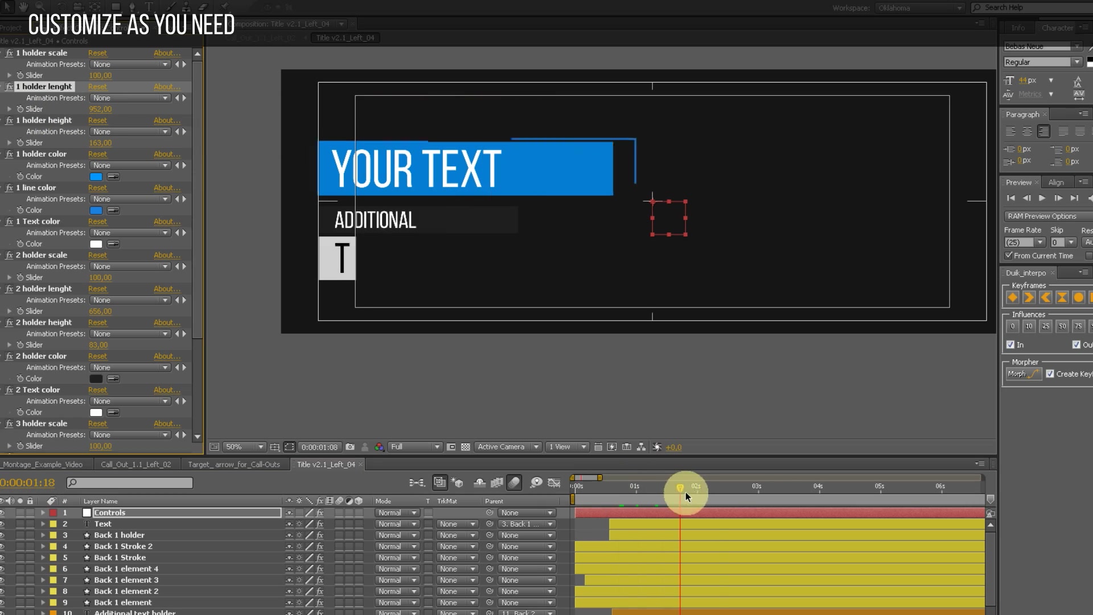
Task: Click the brainstorm icon in timeline
Action: click(536, 483)
